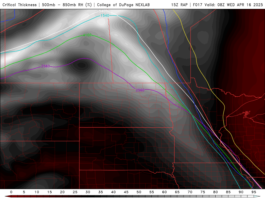
Task: Click the "90" value on the colorbar
Action: point(241,192)
